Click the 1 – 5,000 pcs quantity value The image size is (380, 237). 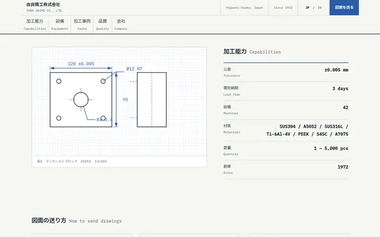click(331, 148)
